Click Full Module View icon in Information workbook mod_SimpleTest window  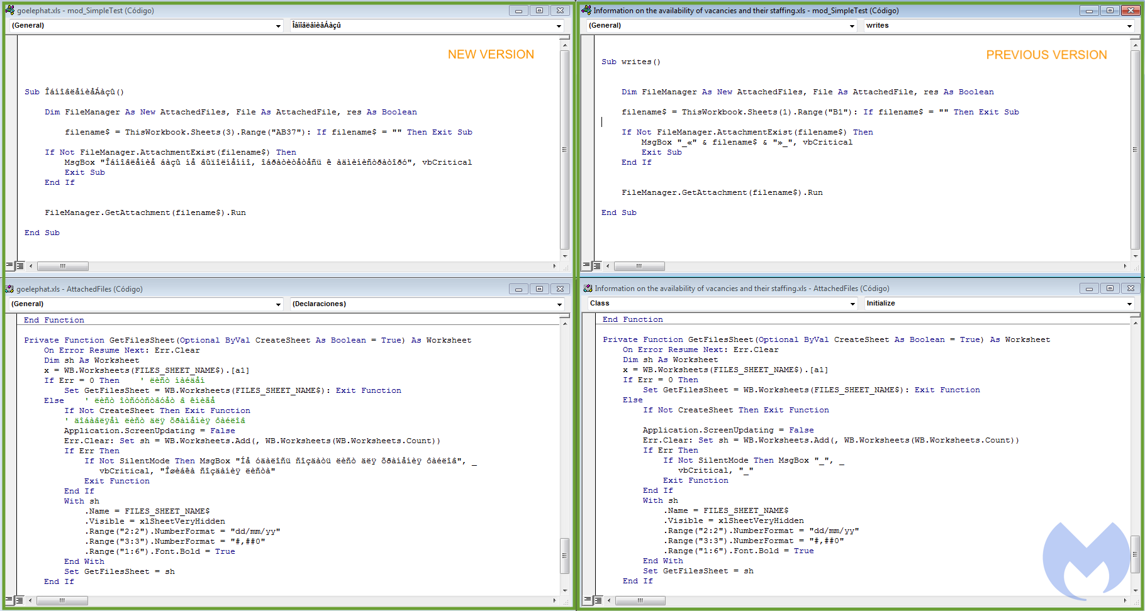(x=597, y=266)
